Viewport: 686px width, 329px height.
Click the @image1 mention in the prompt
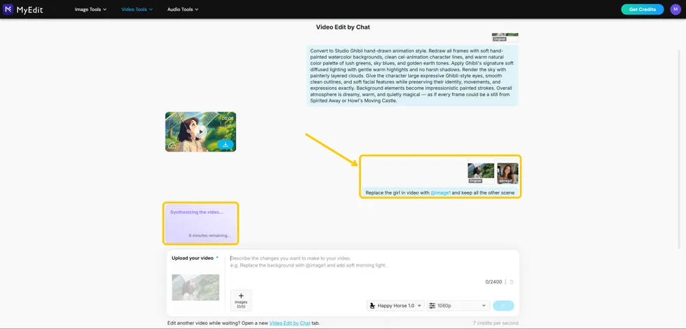pyautogui.click(x=440, y=192)
